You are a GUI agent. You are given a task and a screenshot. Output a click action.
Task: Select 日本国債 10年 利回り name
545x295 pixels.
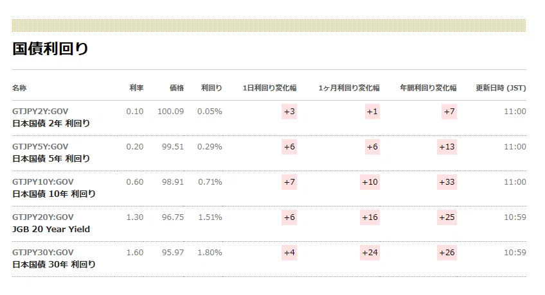coord(54,194)
